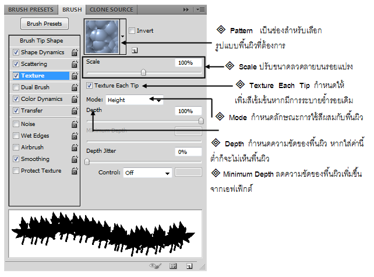
Task: Select the Scattering row label
Action: (34, 64)
